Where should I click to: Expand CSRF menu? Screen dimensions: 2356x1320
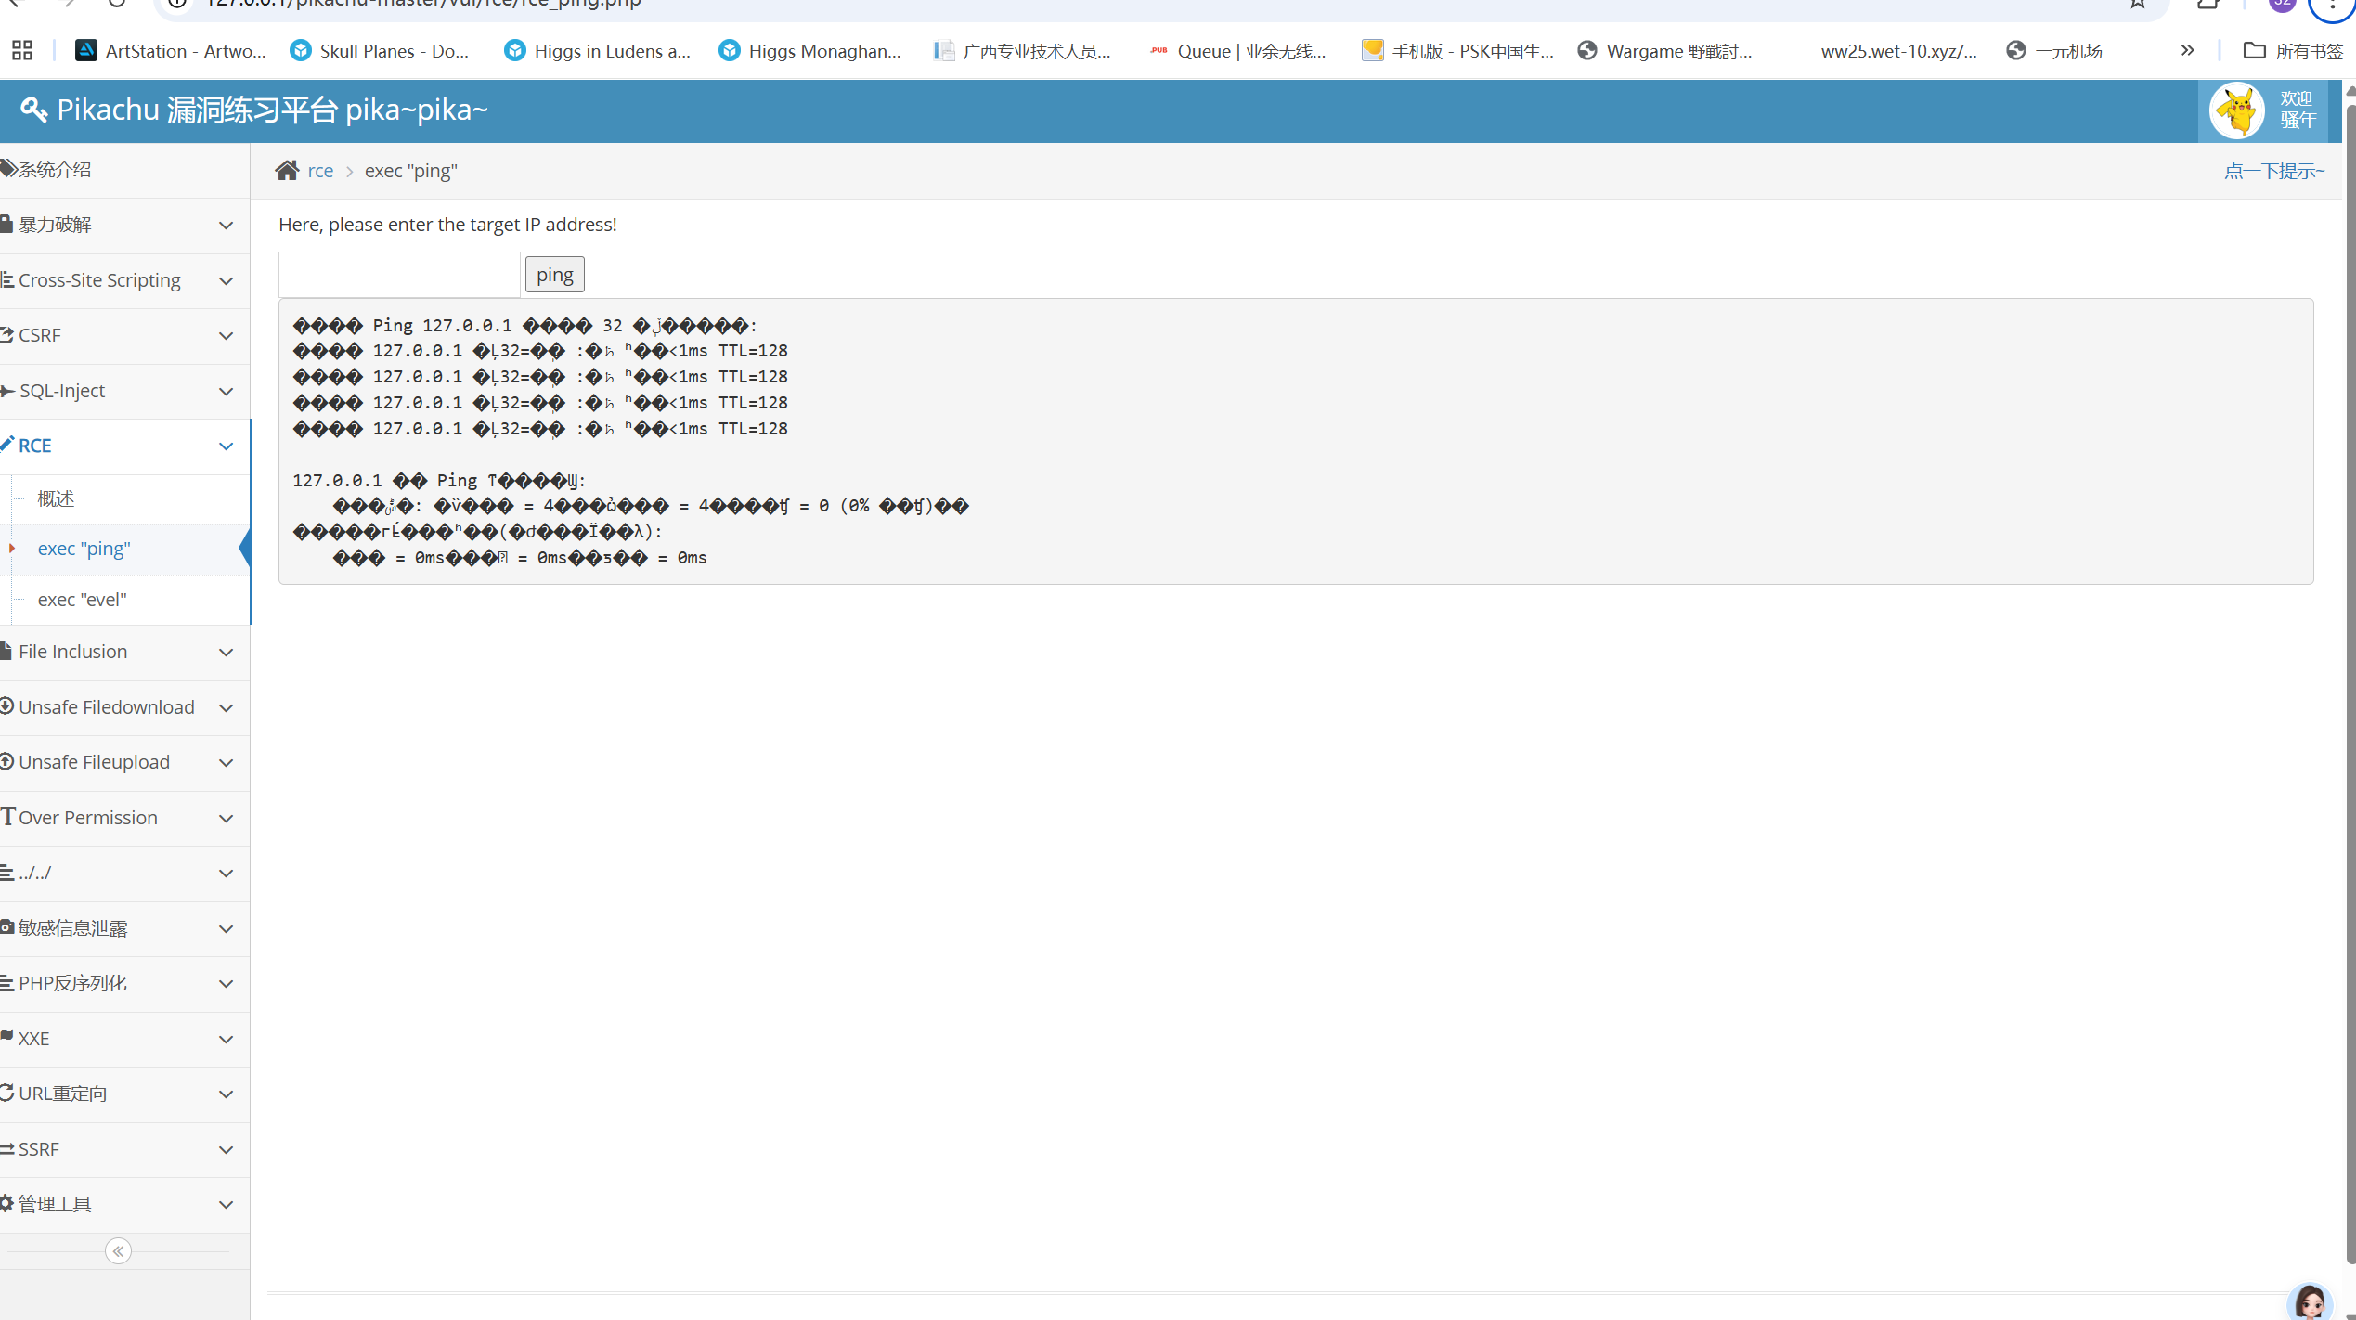click(x=124, y=335)
